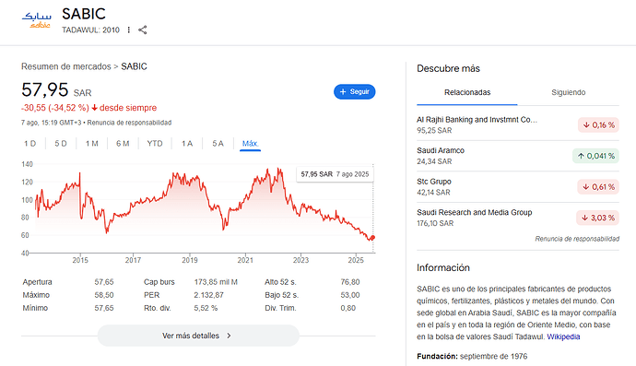
Task: Click the share icon next to TADAWUL: 2010
Action: pos(142,30)
